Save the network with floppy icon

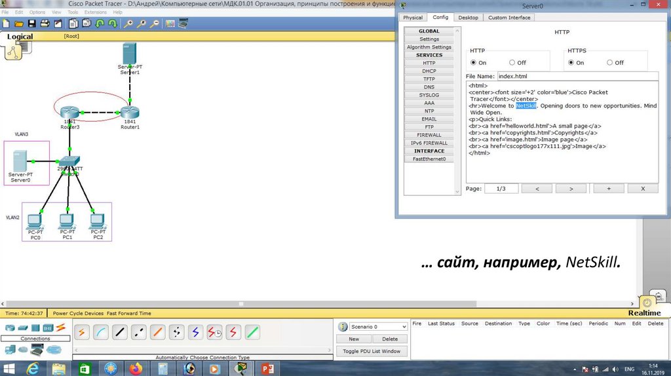click(31, 24)
